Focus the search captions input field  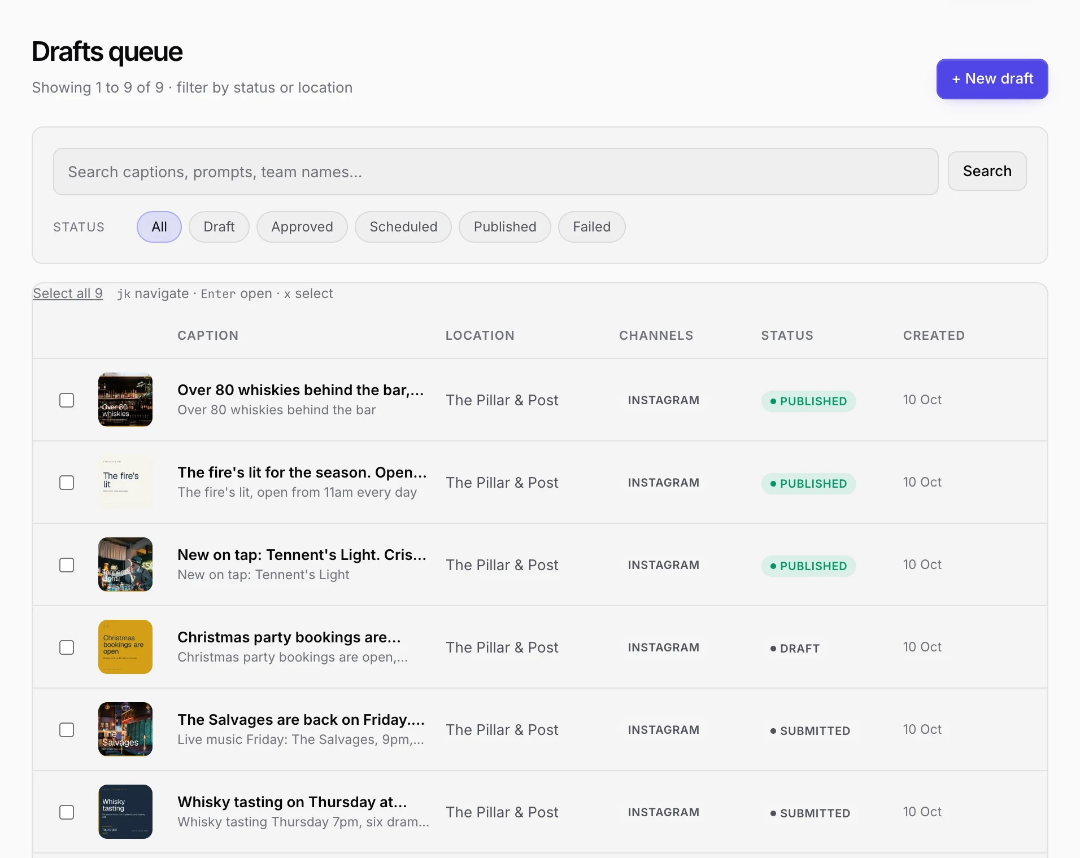pos(496,172)
